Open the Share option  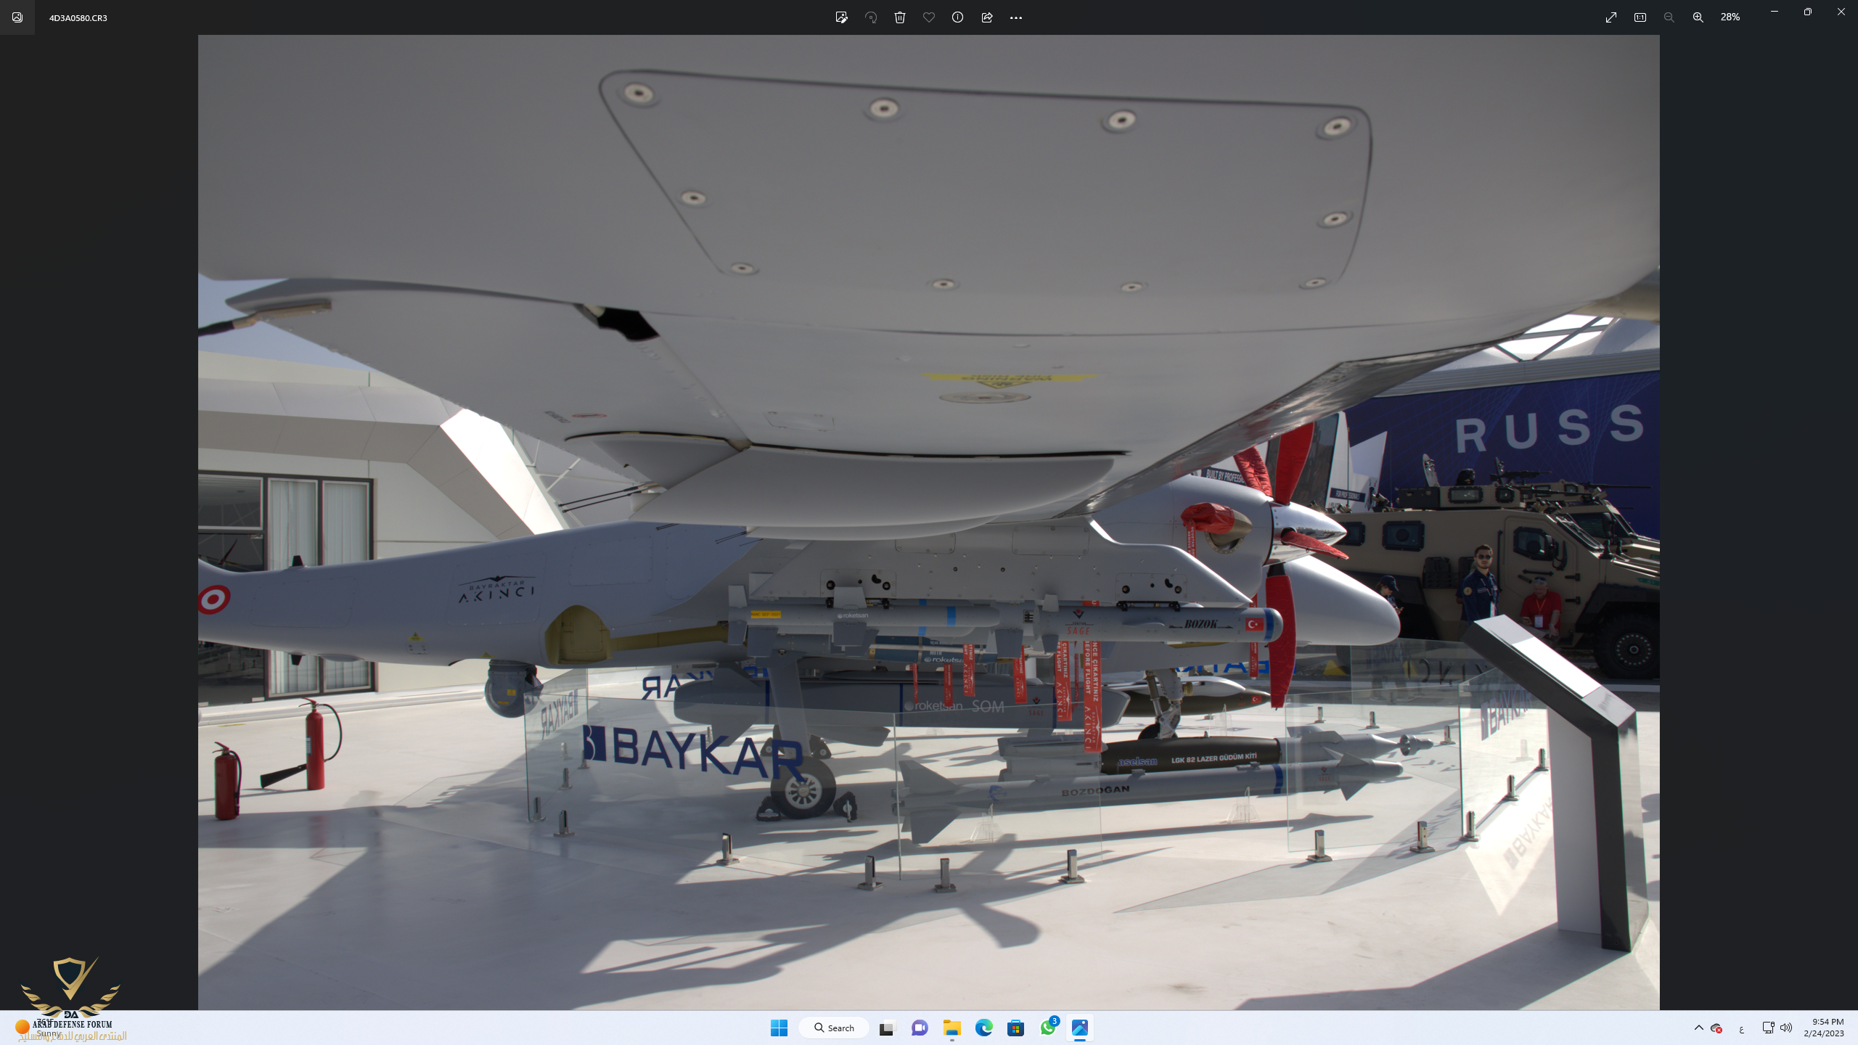(987, 17)
